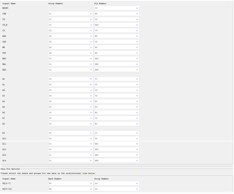The height and width of the screenshot is (194, 234).
Task: Open the CK_N Pin Number dropdown
Action: tap(117, 25)
